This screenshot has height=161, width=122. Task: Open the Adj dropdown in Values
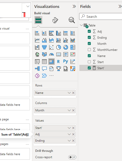[x=69, y=134]
